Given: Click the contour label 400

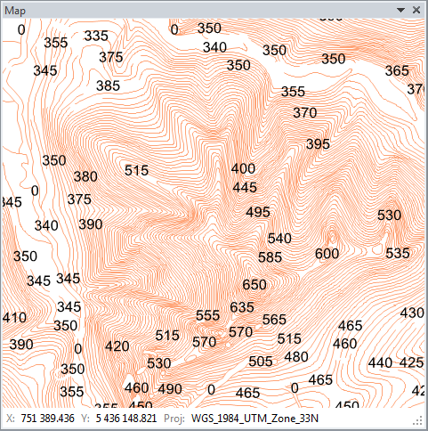Looking at the screenshot, I should [243, 168].
